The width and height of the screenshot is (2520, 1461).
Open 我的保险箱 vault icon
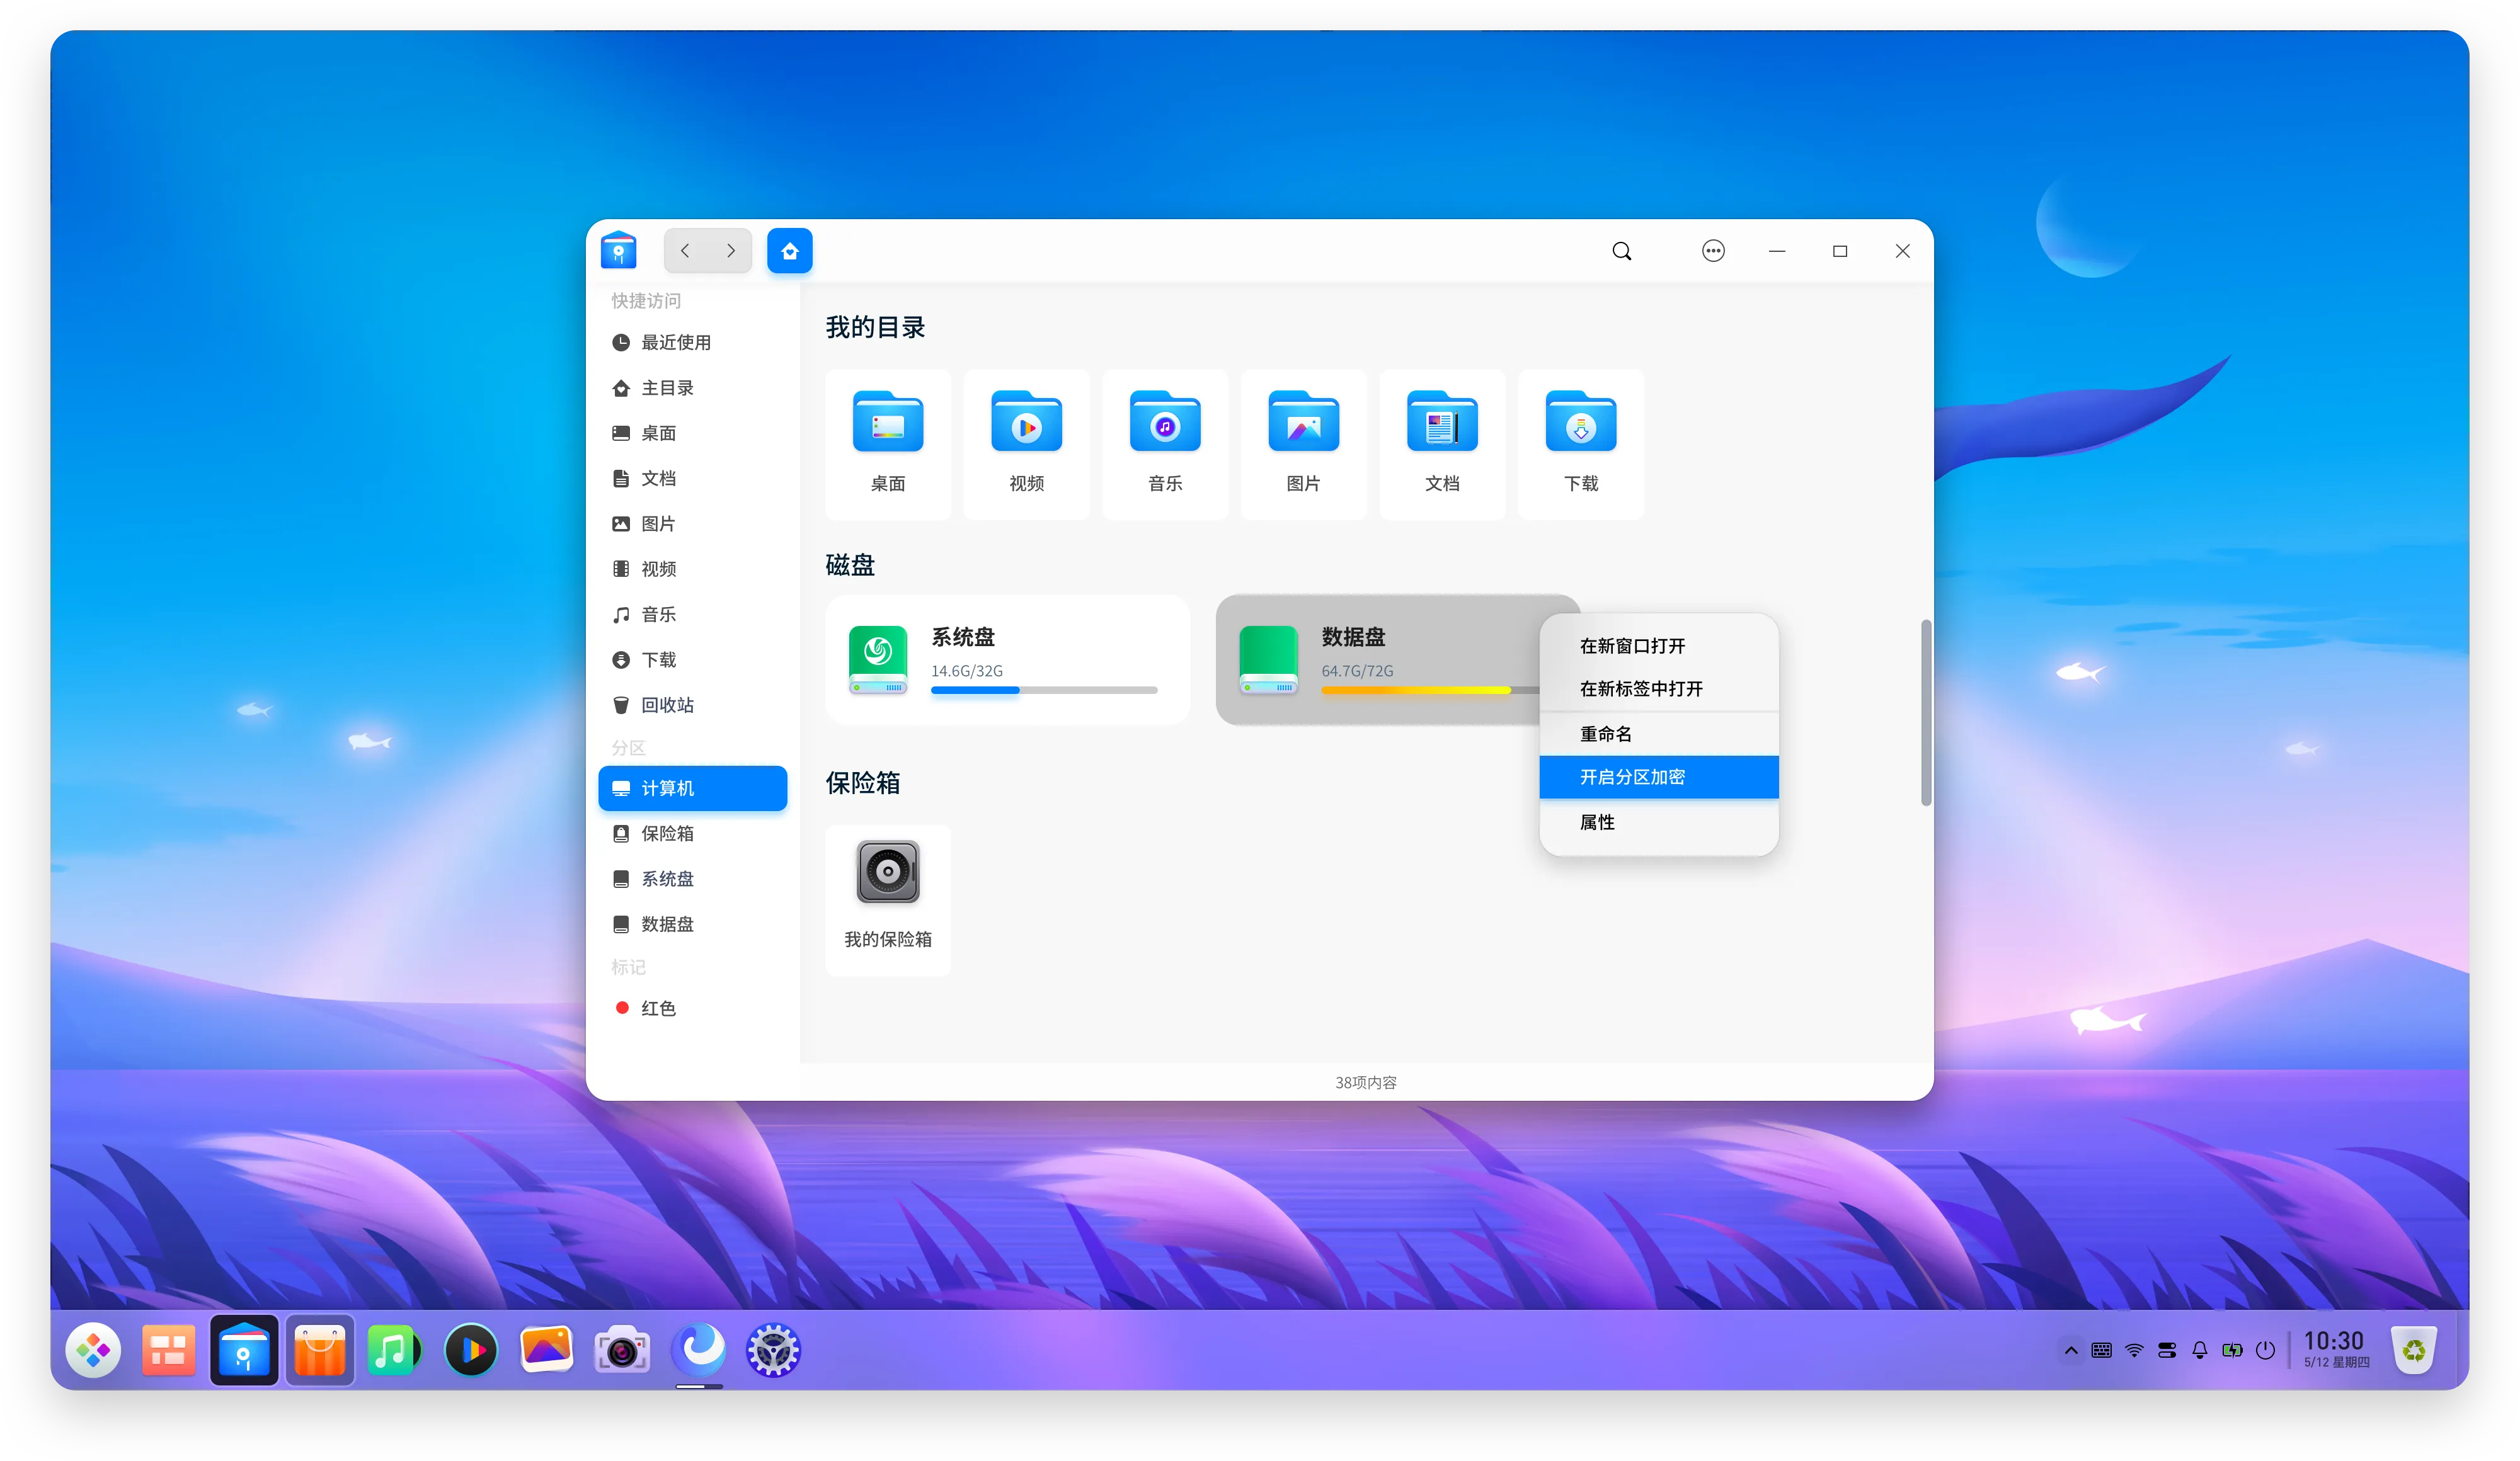click(x=888, y=899)
